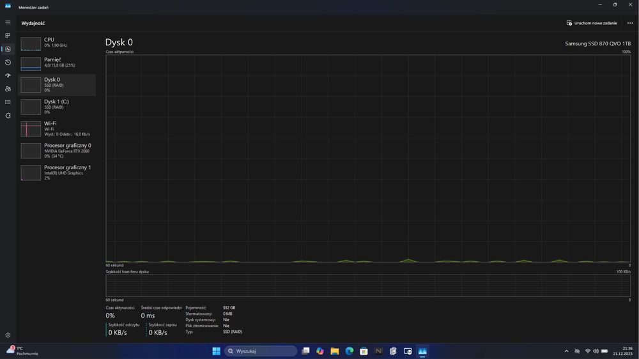This screenshot has width=639, height=359.
Task: Click the CPU mini graph thumbnail
Action: click(x=31, y=44)
